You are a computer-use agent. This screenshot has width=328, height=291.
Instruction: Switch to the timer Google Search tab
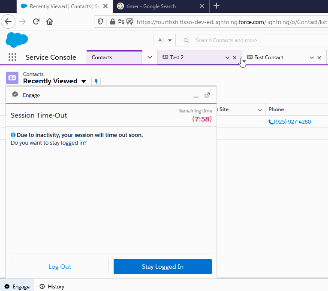click(x=151, y=6)
